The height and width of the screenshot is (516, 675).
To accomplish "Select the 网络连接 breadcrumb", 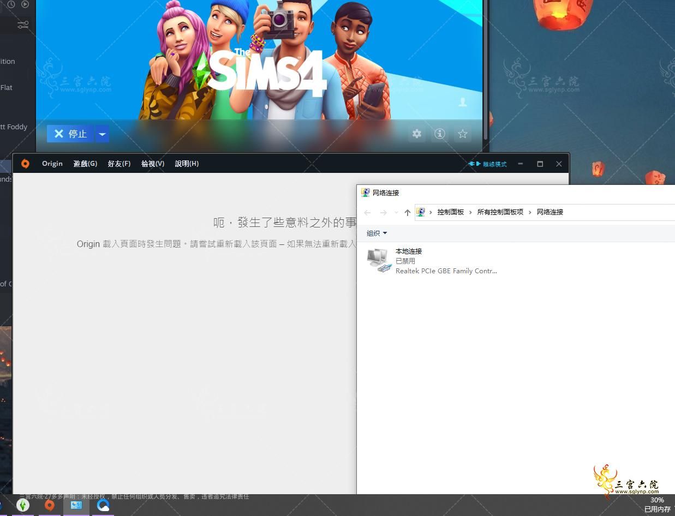I will tap(550, 212).
